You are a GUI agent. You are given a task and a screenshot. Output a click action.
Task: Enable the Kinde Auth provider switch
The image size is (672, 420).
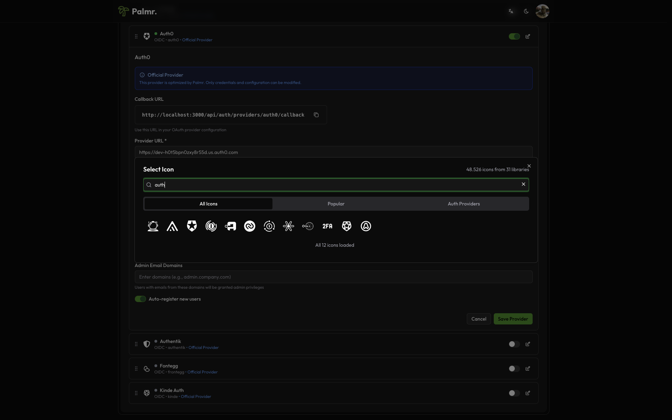(x=514, y=393)
